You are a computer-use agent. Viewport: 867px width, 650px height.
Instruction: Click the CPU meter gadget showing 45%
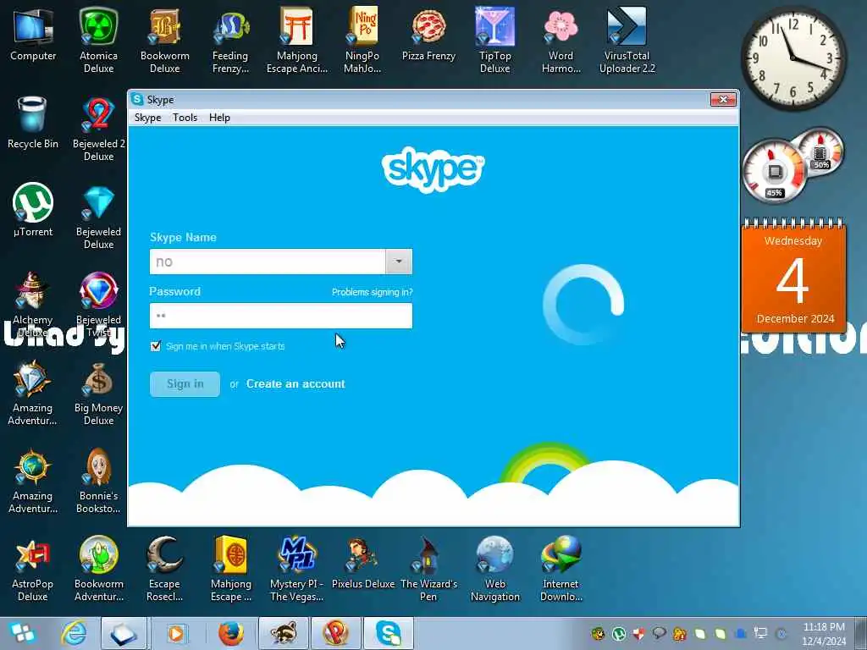pos(774,173)
